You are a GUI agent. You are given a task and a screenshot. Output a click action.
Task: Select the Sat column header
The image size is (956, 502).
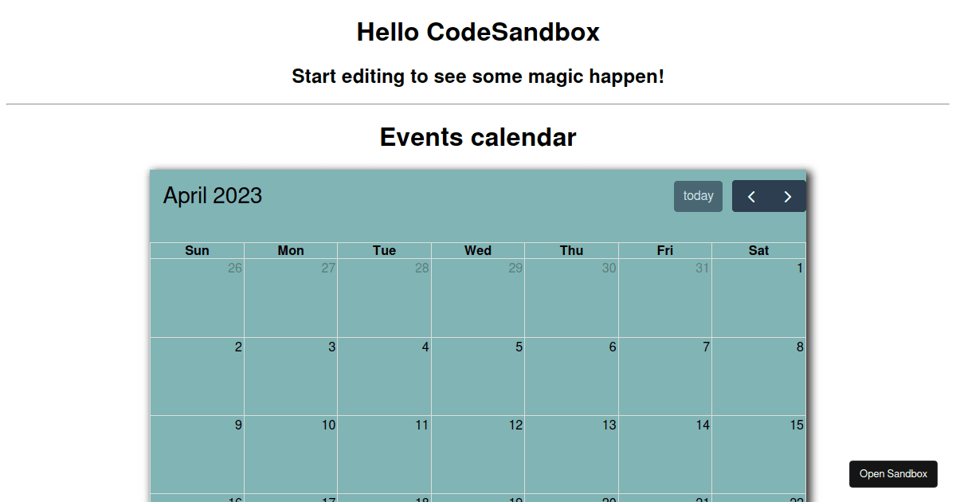click(758, 250)
